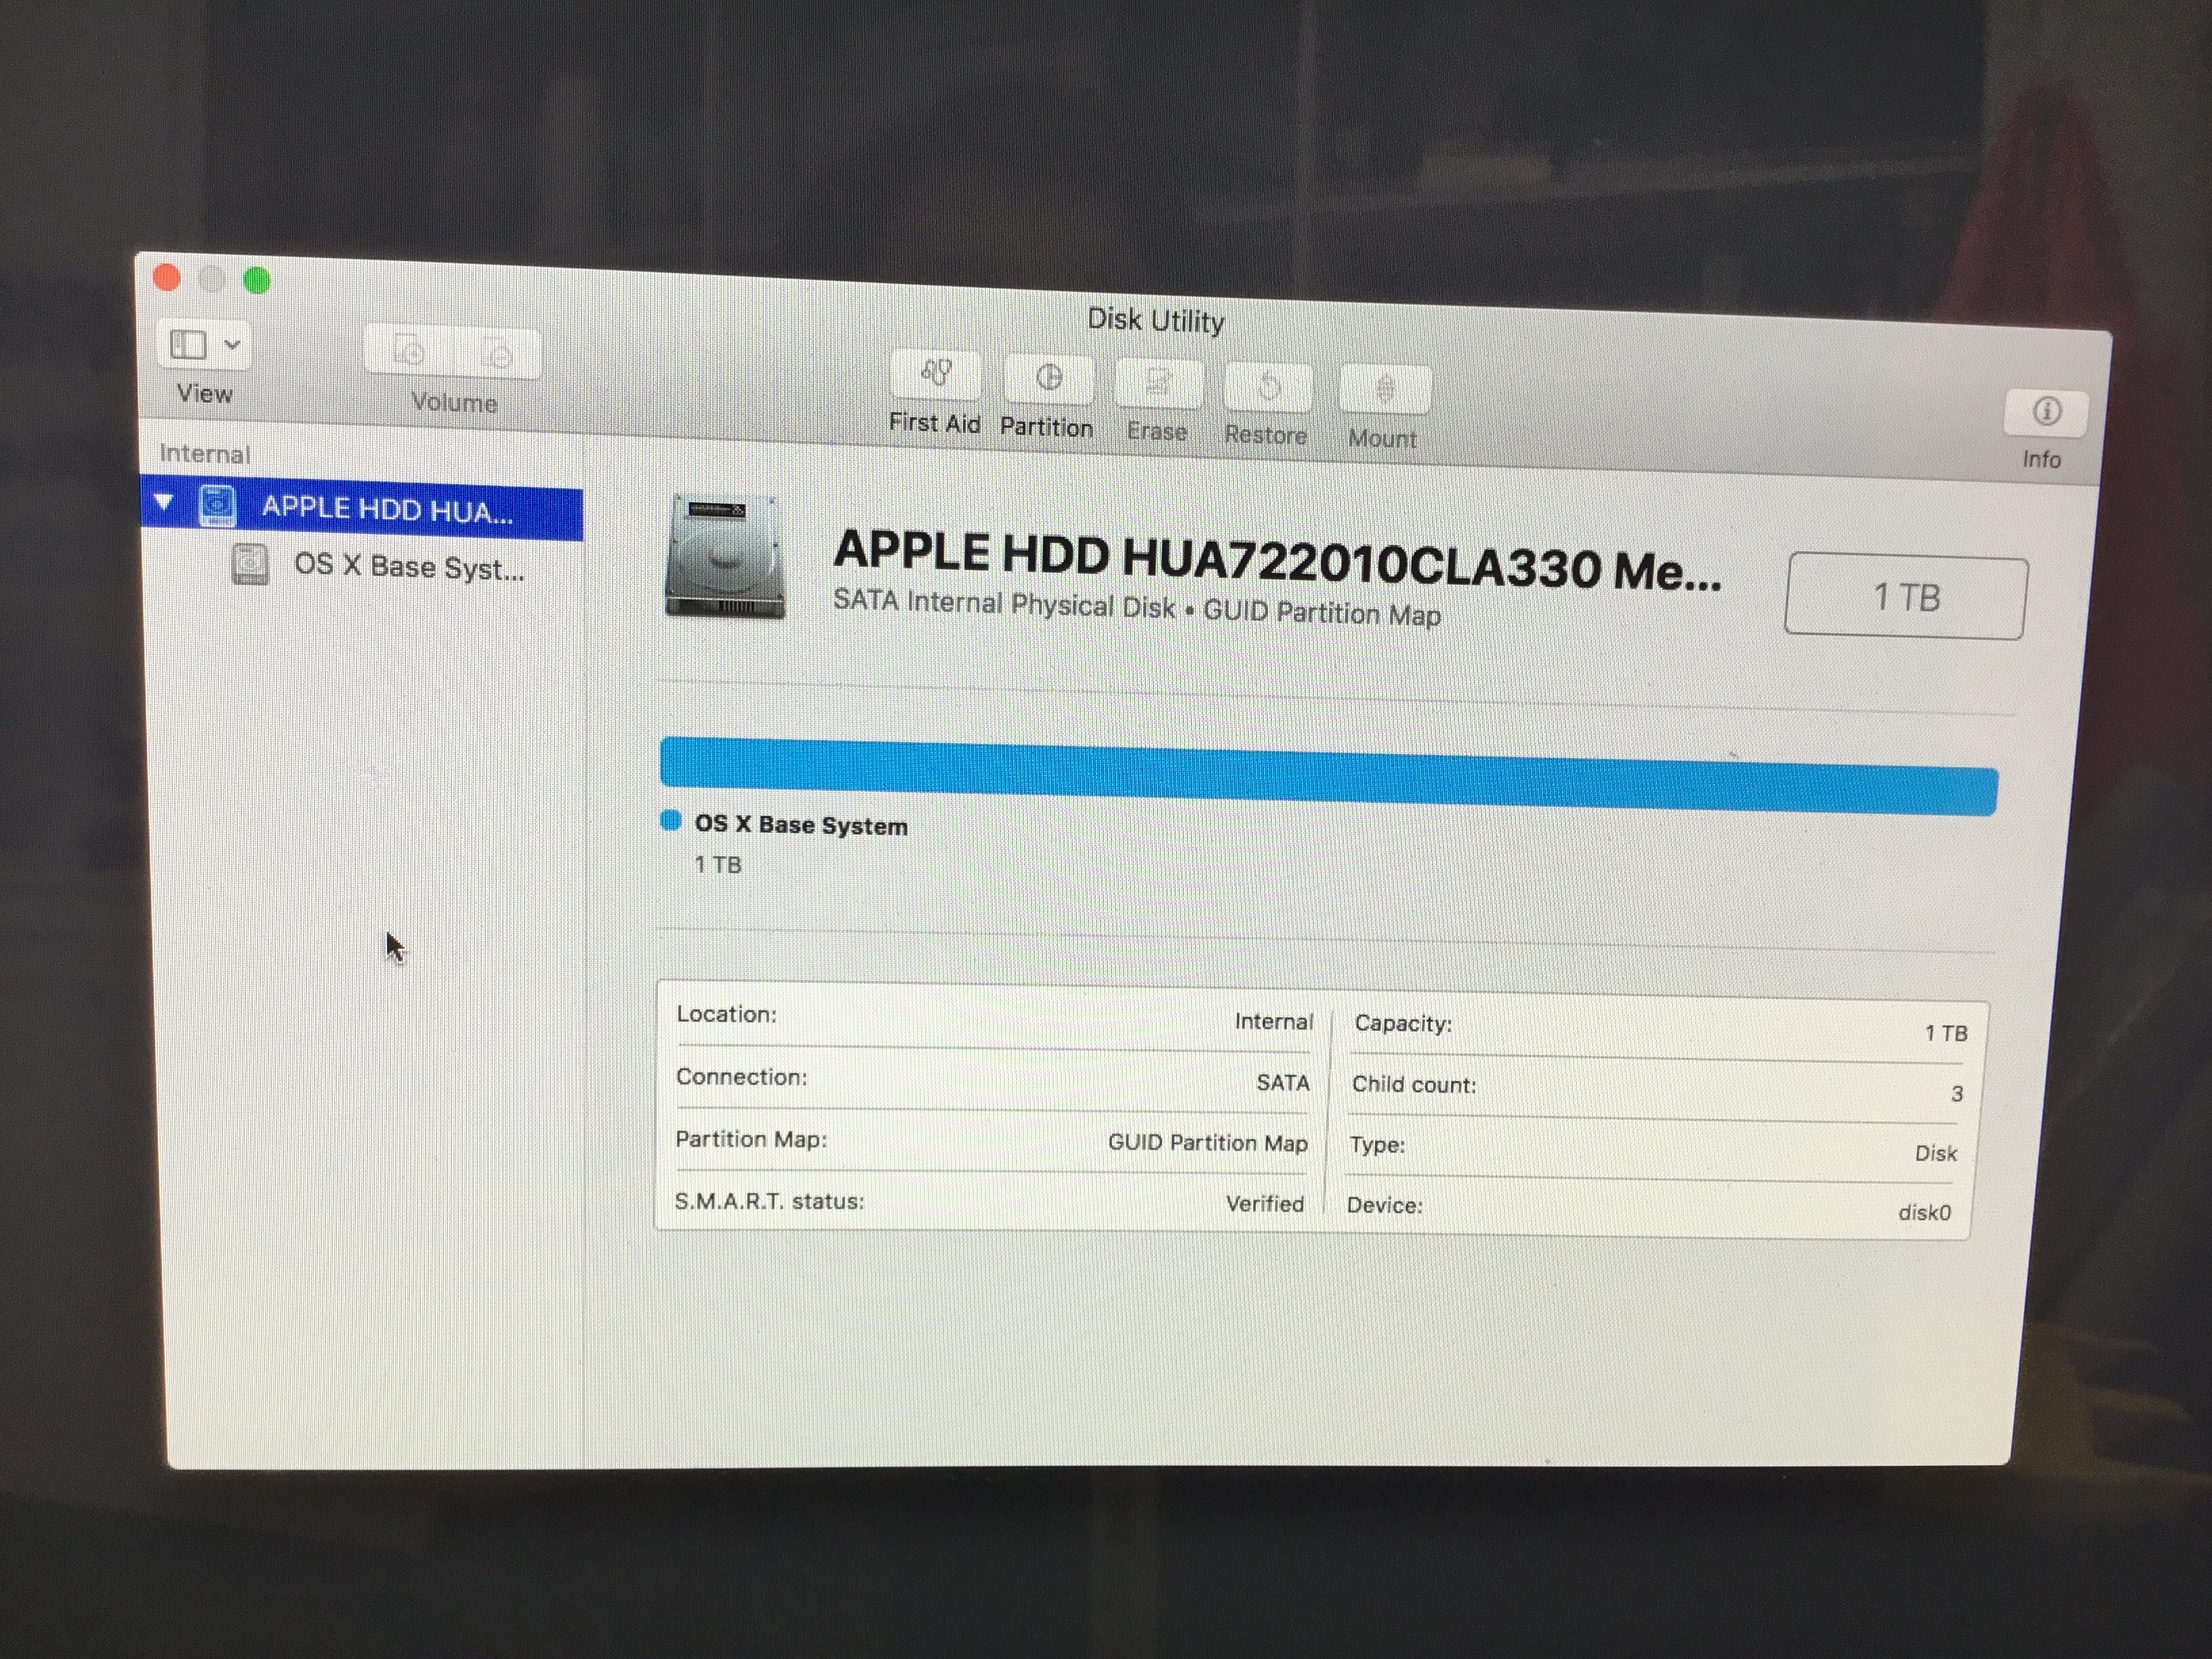The image size is (2212, 1659).
Task: Toggle the sidebar View button
Action: tap(188, 345)
